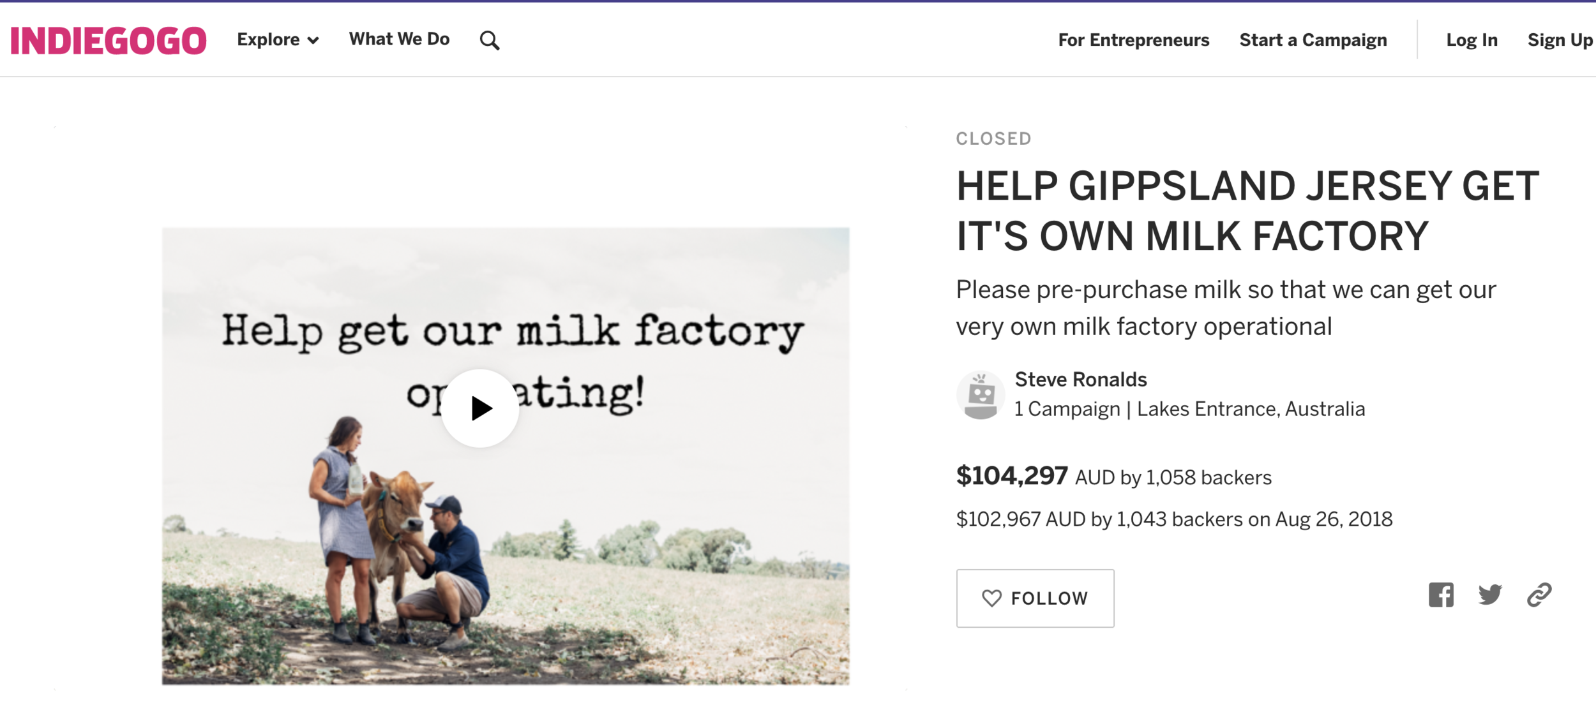Open the search magnifier icon

pos(490,41)
